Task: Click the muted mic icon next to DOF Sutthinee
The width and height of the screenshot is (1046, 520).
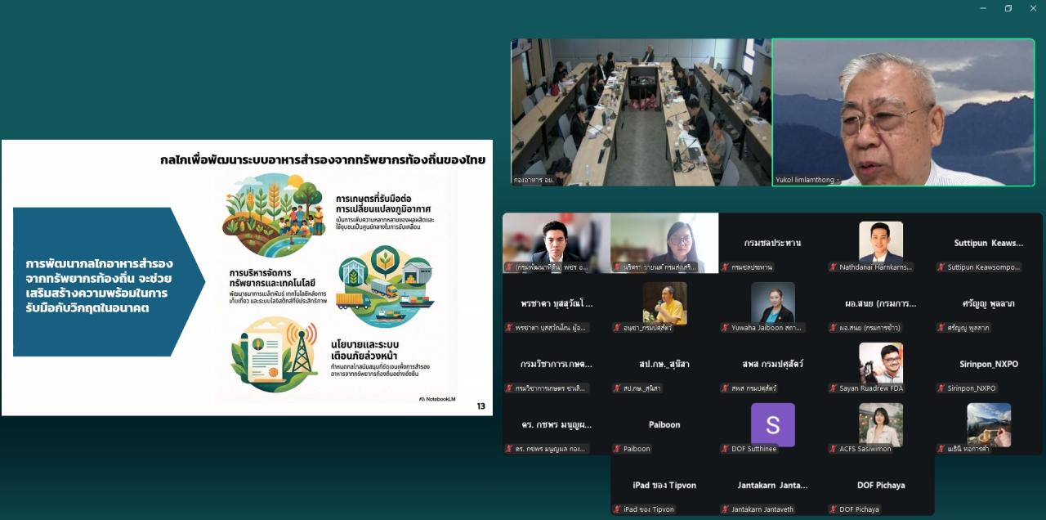Action: coord(725,449)
